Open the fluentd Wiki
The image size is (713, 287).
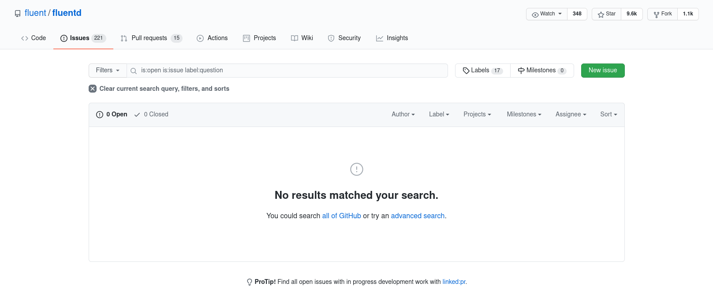pos(302,38)
